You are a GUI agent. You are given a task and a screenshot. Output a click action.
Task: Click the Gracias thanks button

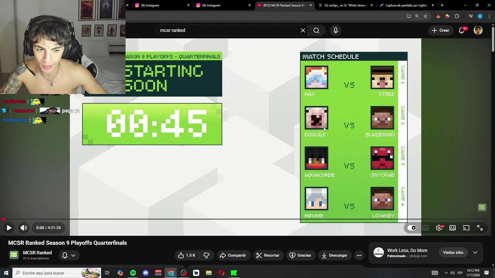[x=300, y=255]
